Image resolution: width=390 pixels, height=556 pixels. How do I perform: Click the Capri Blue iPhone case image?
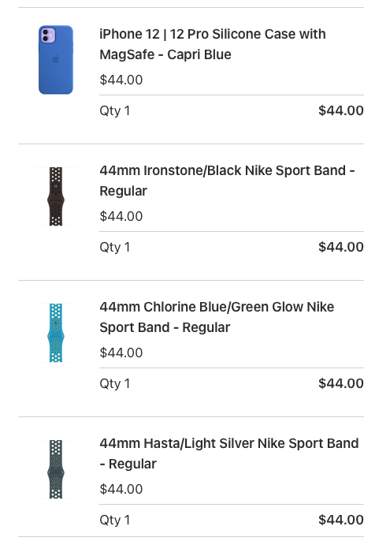56,60
